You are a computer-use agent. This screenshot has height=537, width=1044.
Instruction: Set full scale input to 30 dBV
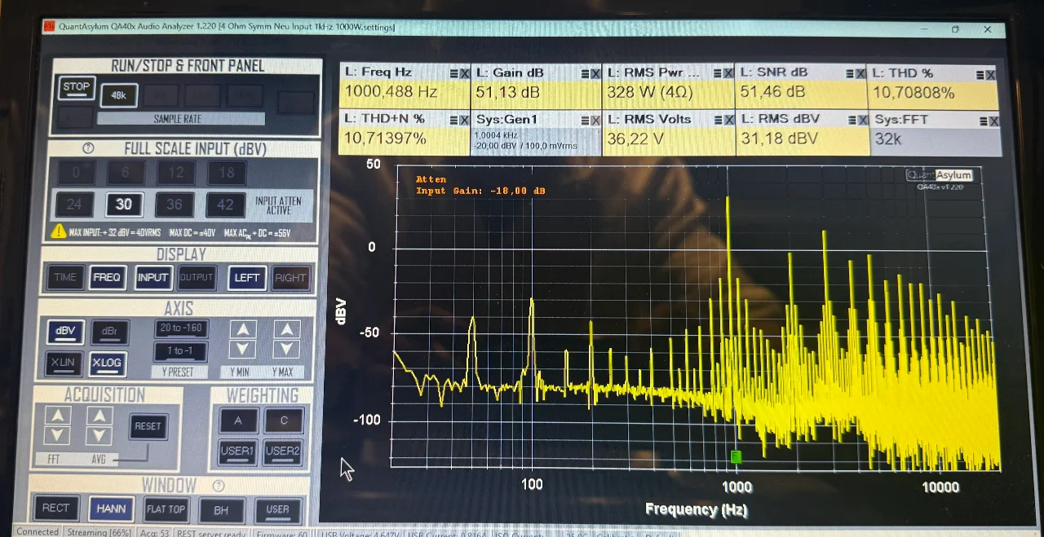pyautogui.click(x=124, y=205)
